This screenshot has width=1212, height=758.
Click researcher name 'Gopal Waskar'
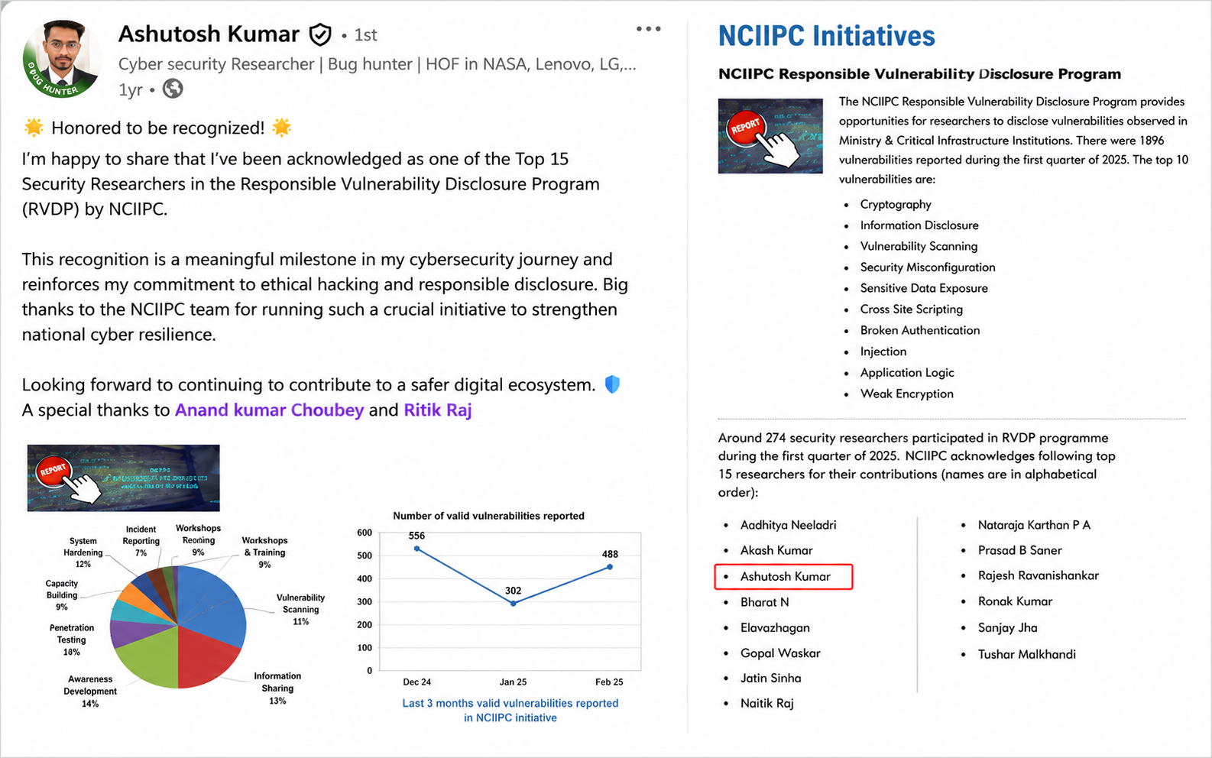[780, 653]
